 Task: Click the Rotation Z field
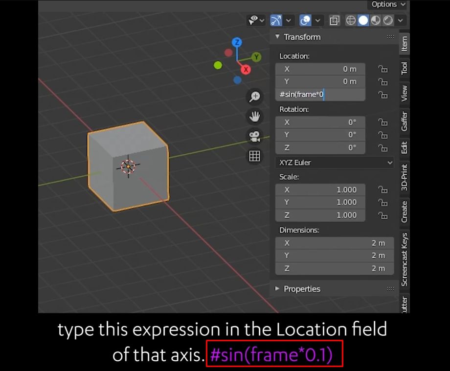[x=320, y=147]
